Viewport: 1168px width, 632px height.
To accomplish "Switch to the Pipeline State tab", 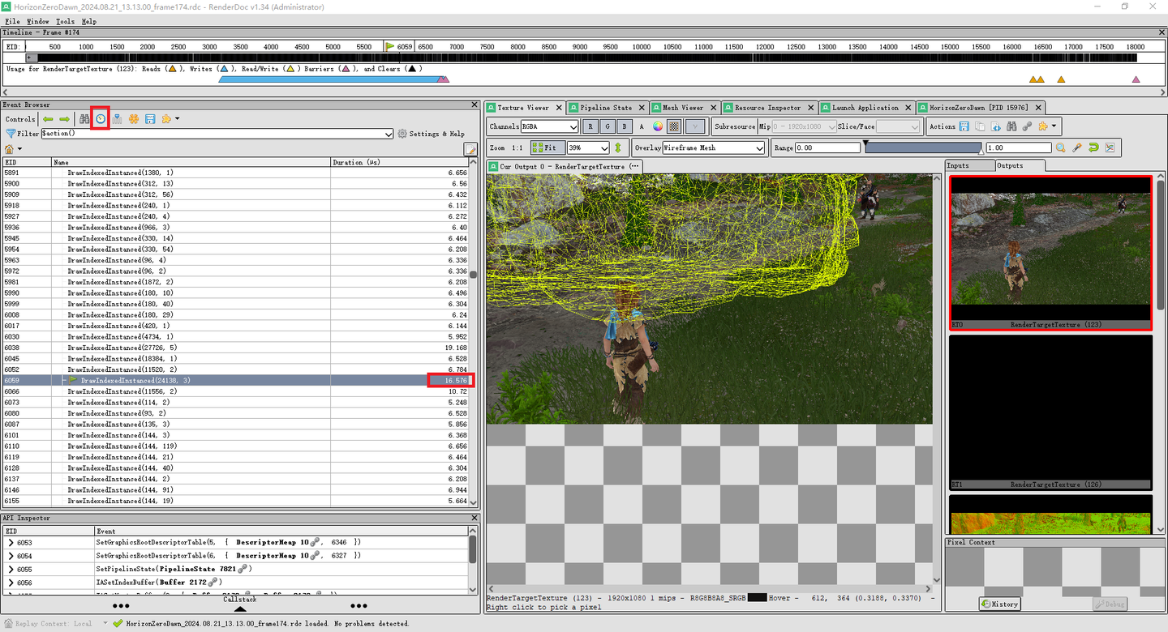I will click(606, 107).
